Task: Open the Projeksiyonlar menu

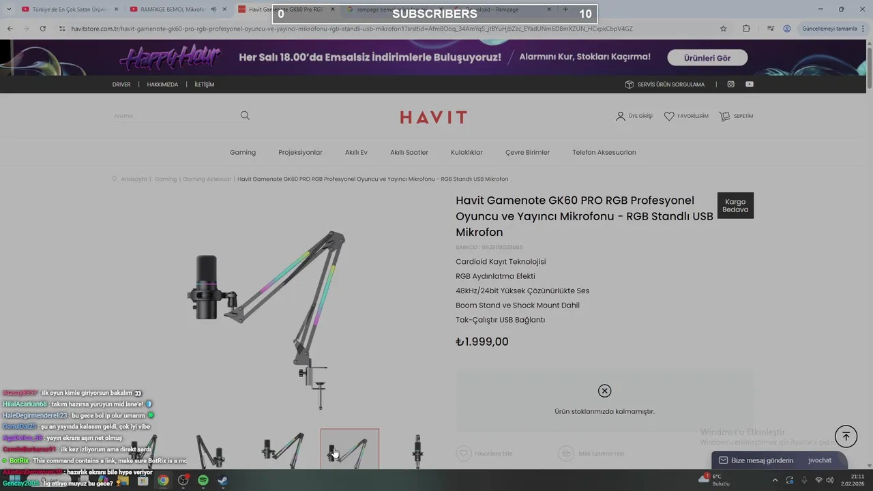Action: click(x=300, y=152)
